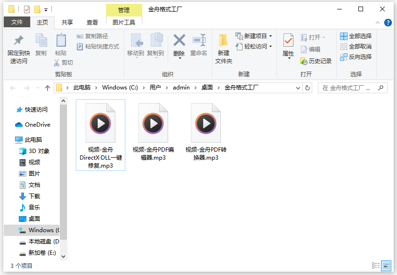Click 用户 in the address breadcrumb
Screen dimensions: 397x275
coord(155,88)
